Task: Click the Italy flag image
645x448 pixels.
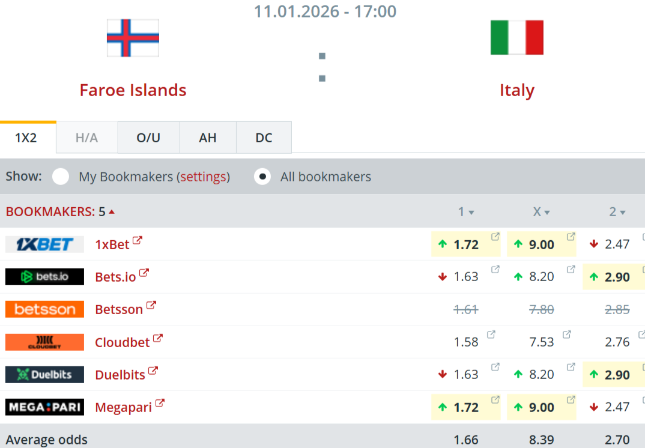Action: [516, 38]
